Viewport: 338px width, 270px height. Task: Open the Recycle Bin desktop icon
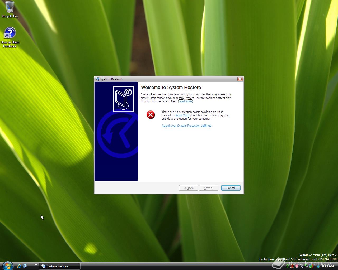pyautogui.click(x=10, y=9)
